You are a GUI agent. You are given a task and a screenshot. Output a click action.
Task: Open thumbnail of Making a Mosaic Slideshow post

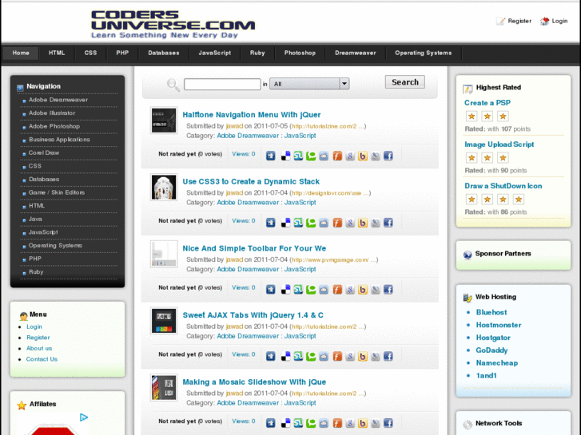click(164, 388)
